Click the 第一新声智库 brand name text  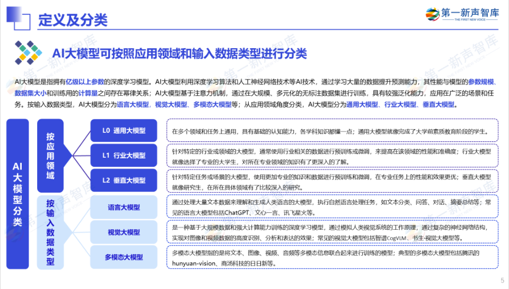click(470, 13)
